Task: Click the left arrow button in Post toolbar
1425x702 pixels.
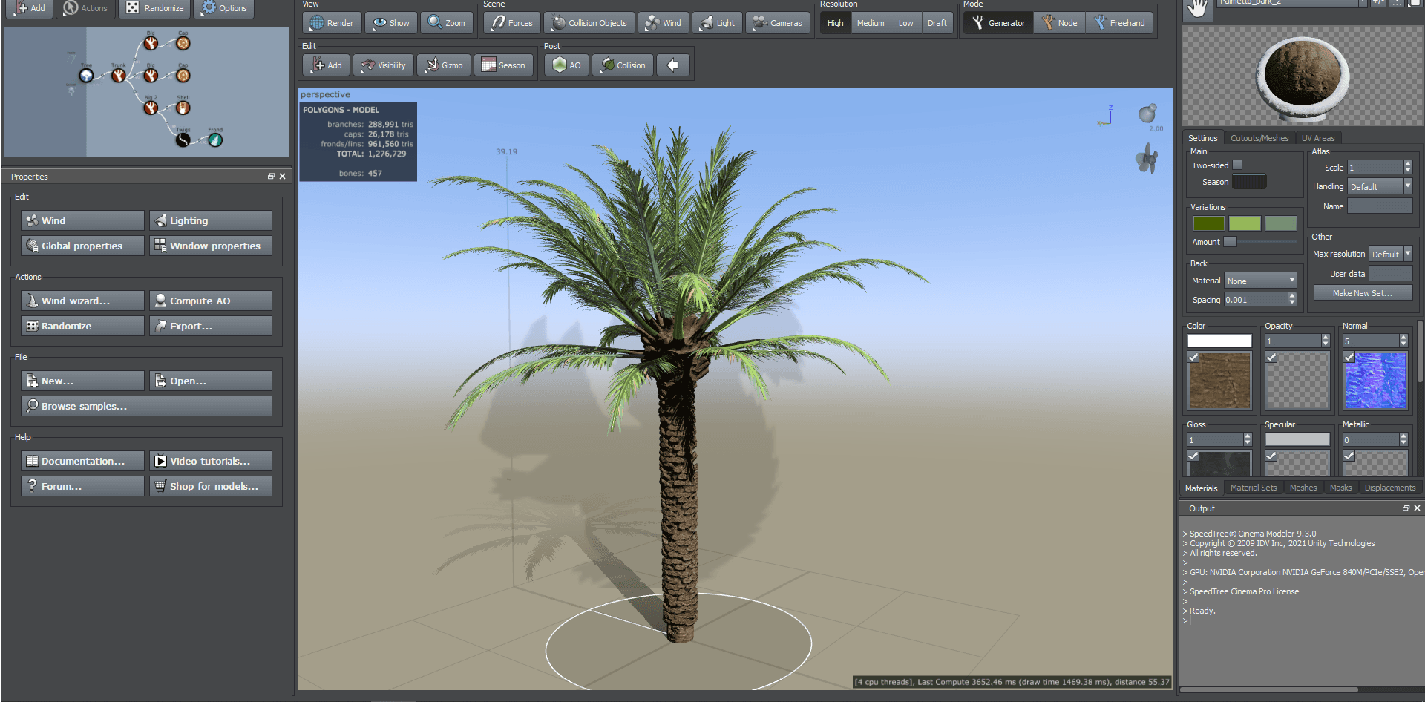Action: tap(673, 65)
